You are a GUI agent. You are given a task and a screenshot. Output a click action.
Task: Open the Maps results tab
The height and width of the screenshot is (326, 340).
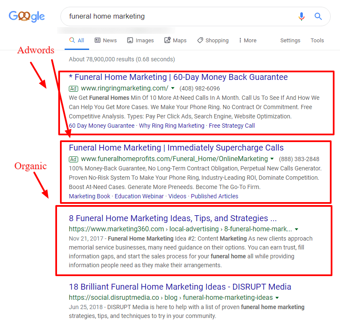click(175, 41)
